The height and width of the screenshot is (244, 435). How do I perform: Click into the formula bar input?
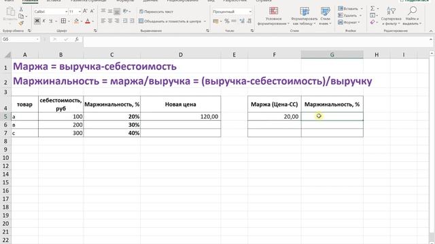click(256, 41)
